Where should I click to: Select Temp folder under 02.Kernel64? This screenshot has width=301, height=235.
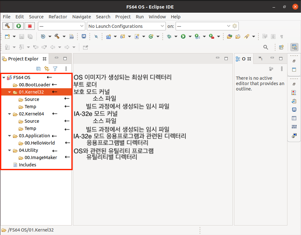click(30, 128)
